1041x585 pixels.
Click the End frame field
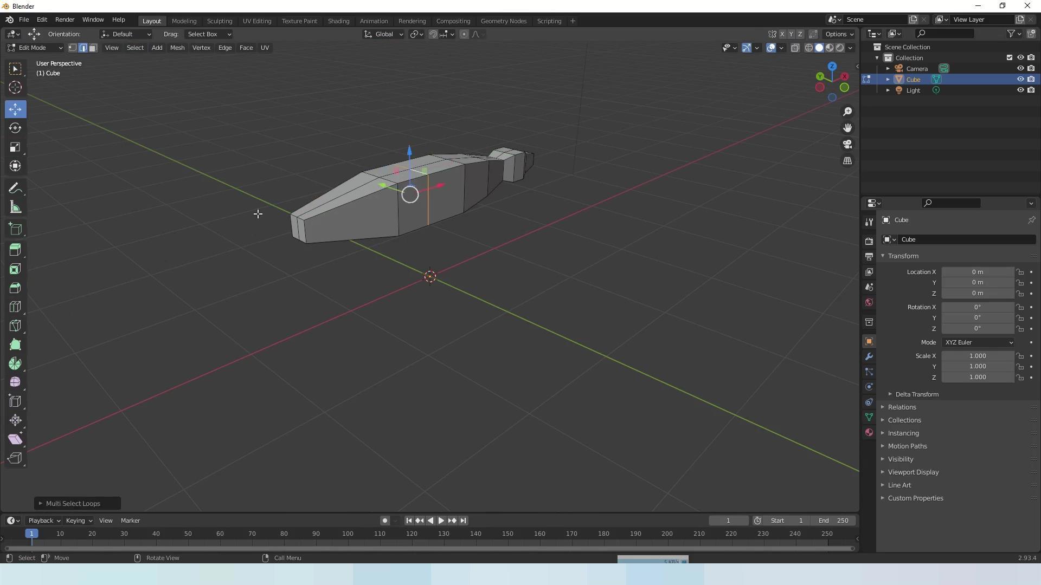[x=833, y=521]
